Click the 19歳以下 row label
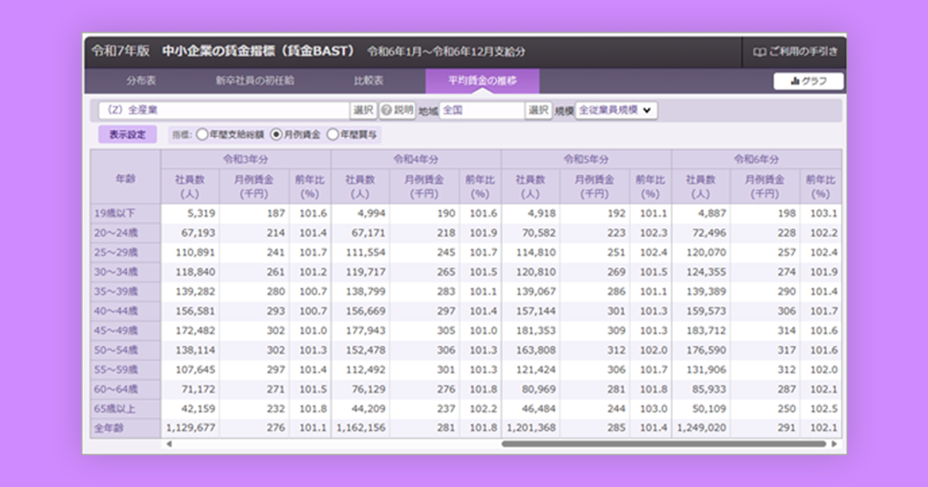 [x=125, y=214]
